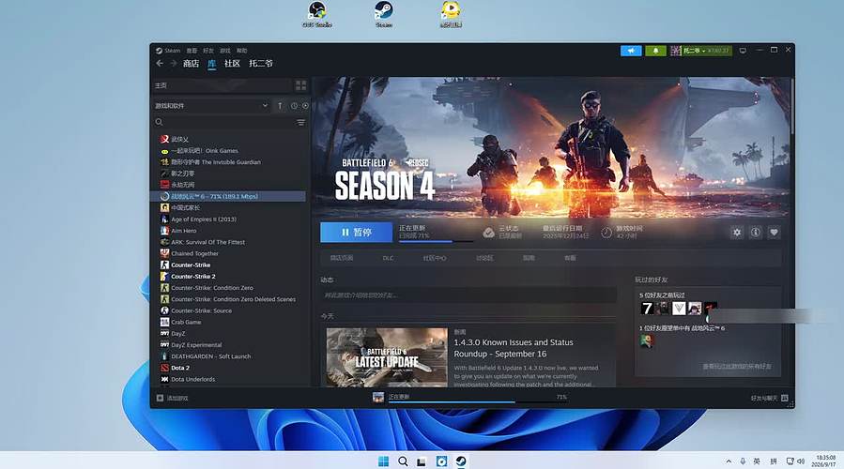Open Steam desktop shortcut
The width and height of the screenshot is (844, 469).
pyautogui.click(x=384, y=14)
